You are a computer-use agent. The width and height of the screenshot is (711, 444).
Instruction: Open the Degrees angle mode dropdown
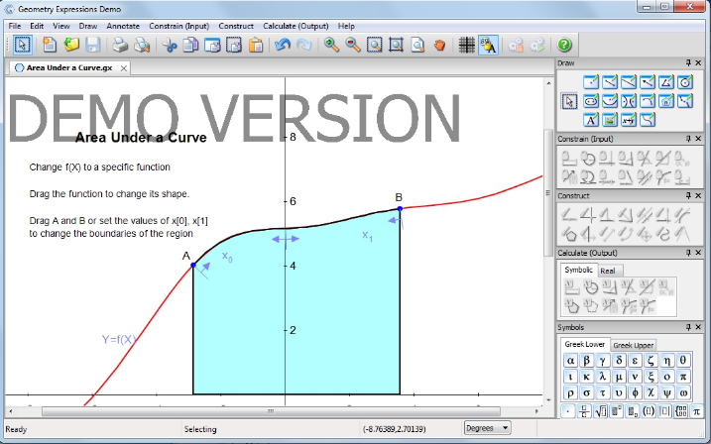[488, 428]
